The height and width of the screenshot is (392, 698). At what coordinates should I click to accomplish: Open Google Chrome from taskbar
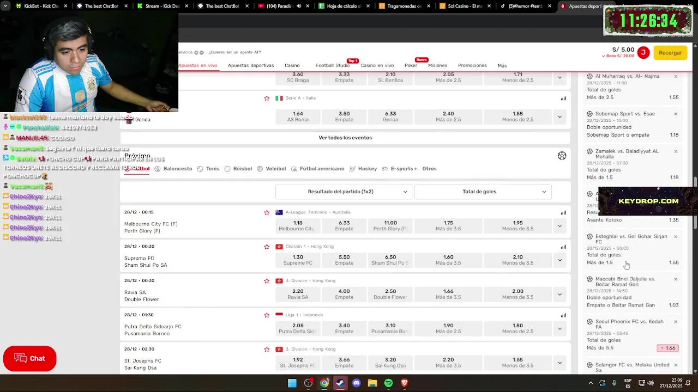click(324, 383)
